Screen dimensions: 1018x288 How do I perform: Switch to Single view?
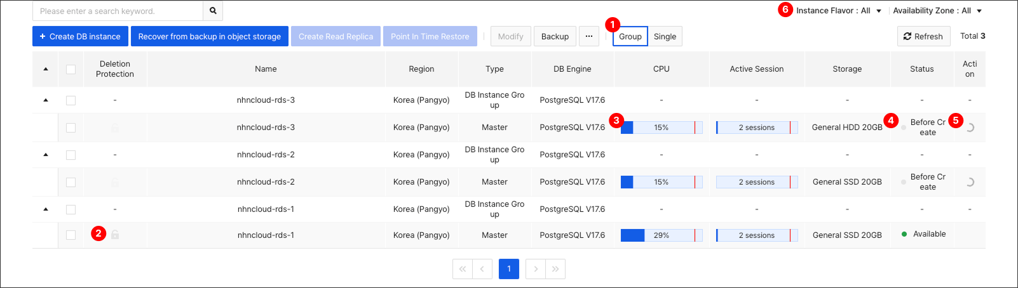[x=665, y=36]
